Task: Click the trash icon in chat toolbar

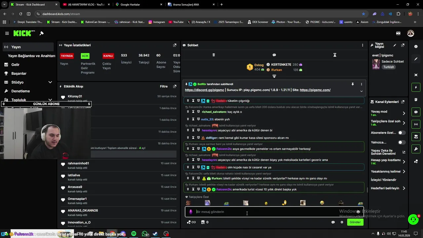Action: (x=213, y=55)
